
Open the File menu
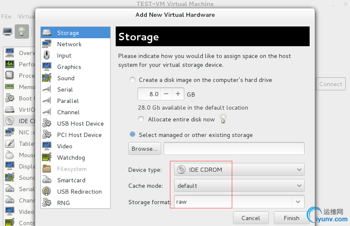point(6,16)
